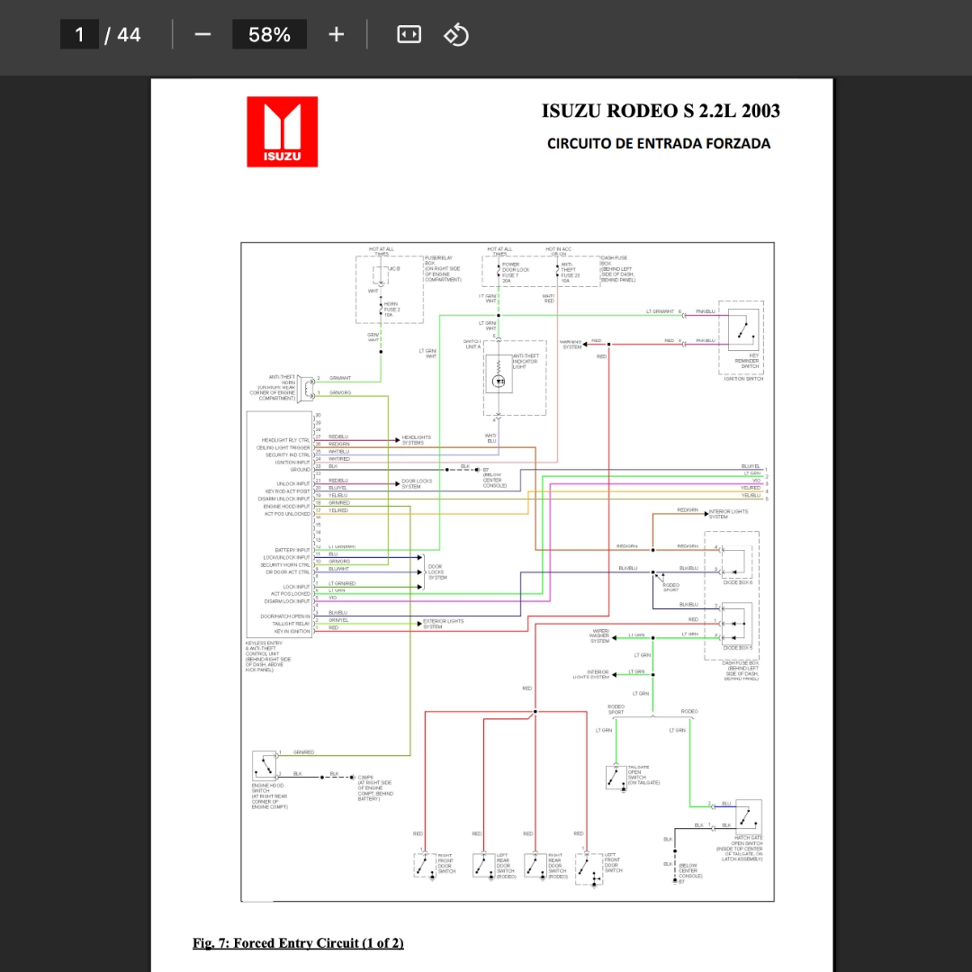Click the 'ENGINE HOOD INPUT' pin label

click(286, 507)
